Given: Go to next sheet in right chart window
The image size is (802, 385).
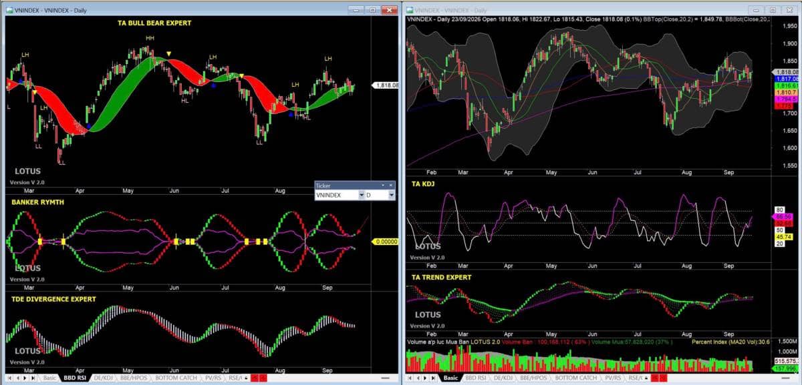Looking at the screenshot, I should tap(426, 378).
